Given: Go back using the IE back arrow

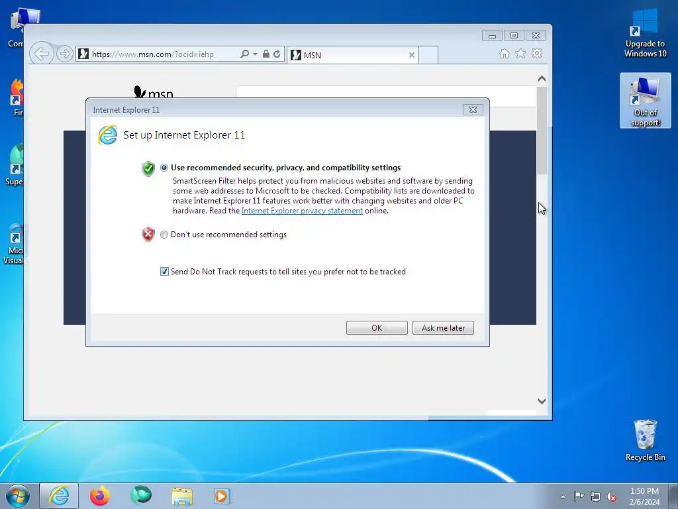Looking at the screenshot, I should (x=42, y=54).
